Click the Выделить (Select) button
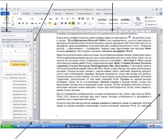Screen dimensions: 163x139 (x=151, y=24)
